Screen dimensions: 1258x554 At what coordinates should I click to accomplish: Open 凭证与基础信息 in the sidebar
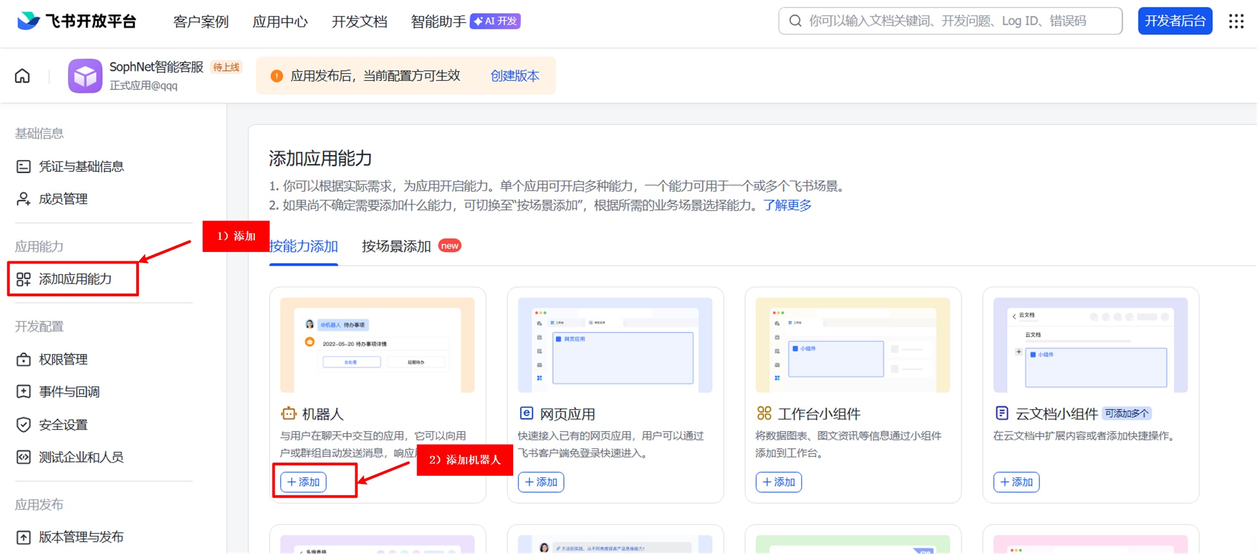point(81,166)
